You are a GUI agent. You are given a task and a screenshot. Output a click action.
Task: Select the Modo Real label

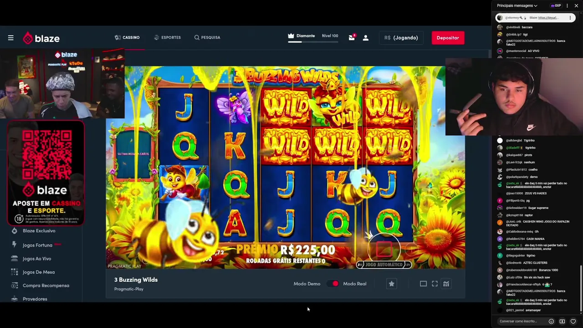coord(354,284)
